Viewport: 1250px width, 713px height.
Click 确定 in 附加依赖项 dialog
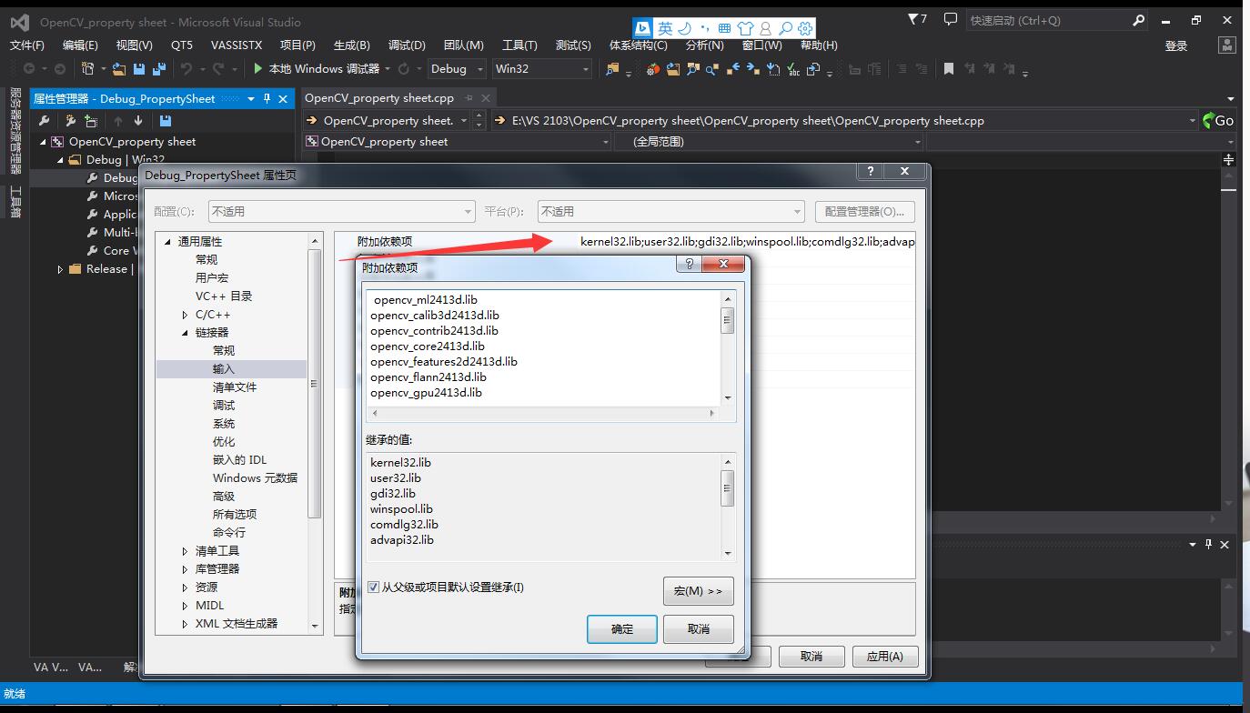point(622,629)
